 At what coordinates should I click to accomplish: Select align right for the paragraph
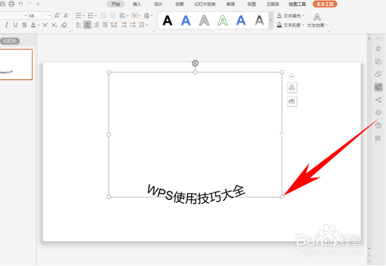96,25
